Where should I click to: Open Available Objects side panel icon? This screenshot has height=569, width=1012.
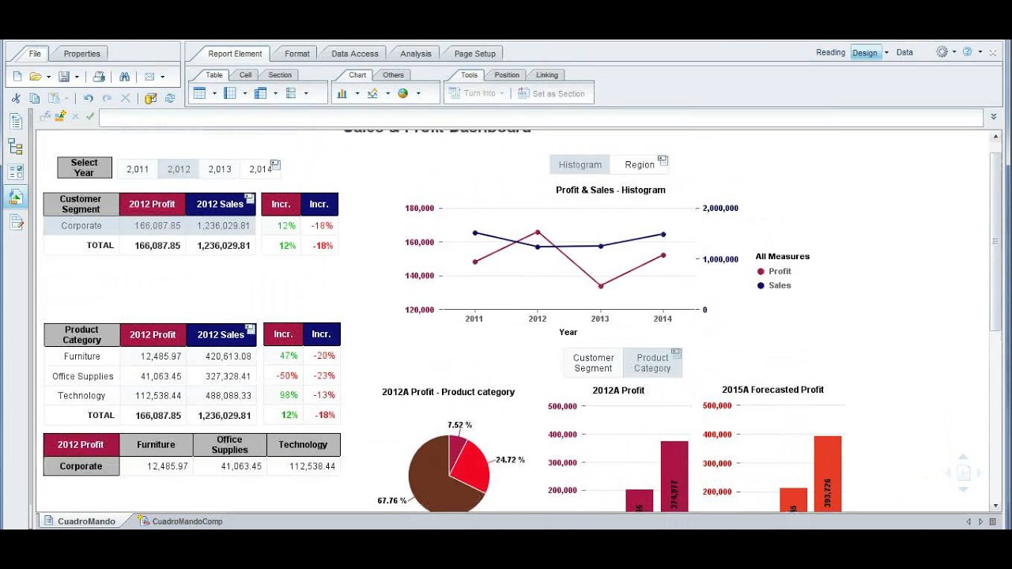coord(16,197)
